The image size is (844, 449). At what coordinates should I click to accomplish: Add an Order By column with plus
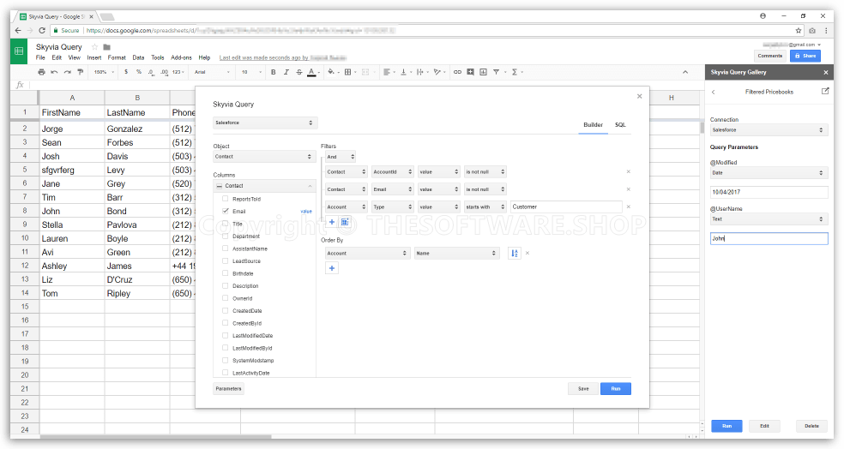(x=332, y=268)
